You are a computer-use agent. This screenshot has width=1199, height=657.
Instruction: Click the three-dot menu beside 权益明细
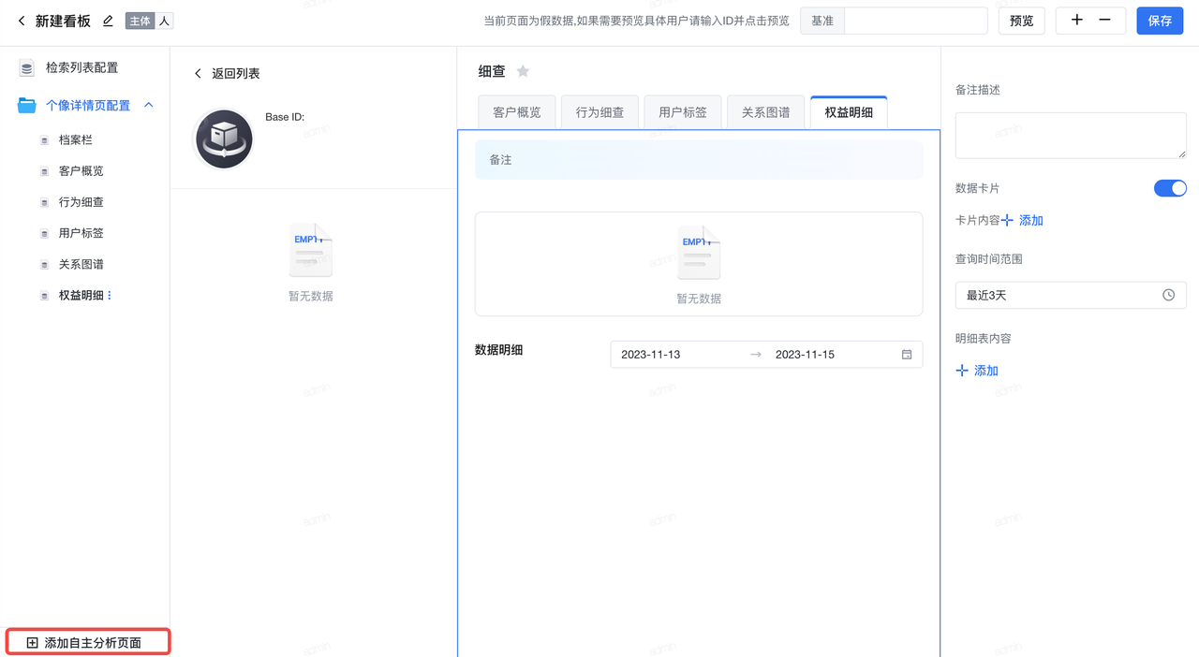pos(110,296)
